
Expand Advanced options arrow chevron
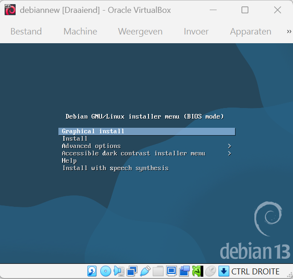(x=230, y=146)
